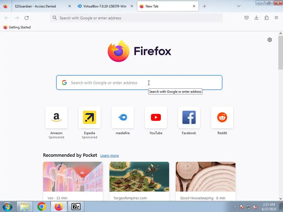The width and height of the screenshot is (283, 212).
Task: Click the 'Recommended by Pocket' heading
Action: (x=70, y=155)
